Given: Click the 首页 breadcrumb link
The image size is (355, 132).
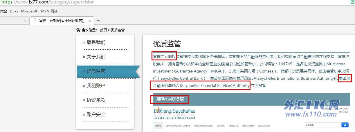Looking at the screenshot, I should 103,30.
